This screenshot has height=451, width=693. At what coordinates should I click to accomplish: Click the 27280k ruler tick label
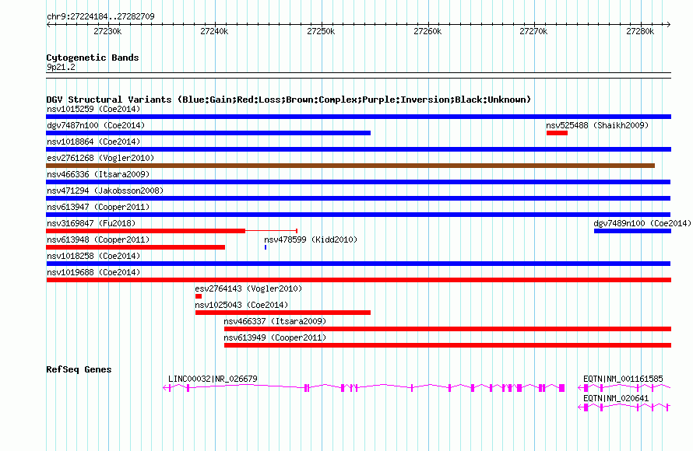point(640,31)
